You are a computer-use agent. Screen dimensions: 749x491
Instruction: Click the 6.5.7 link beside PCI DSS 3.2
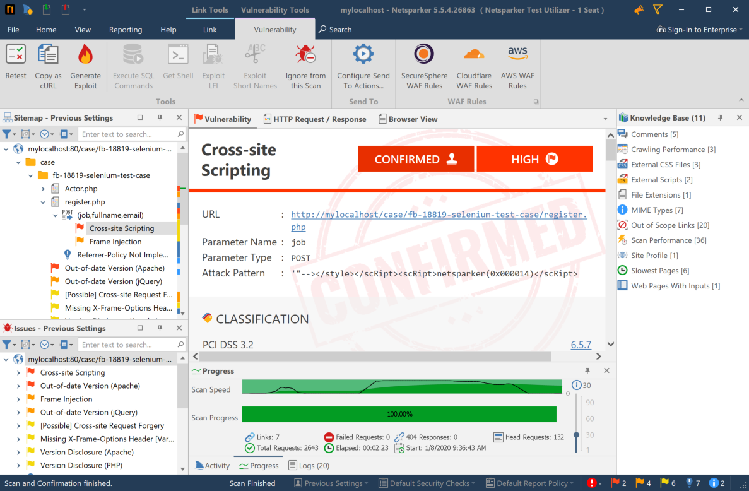click(x=581, y=345)
